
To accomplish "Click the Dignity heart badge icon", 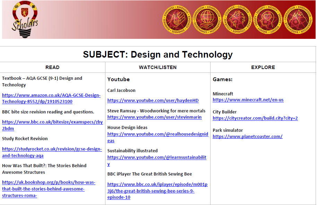I will click(x=268, y=20).
